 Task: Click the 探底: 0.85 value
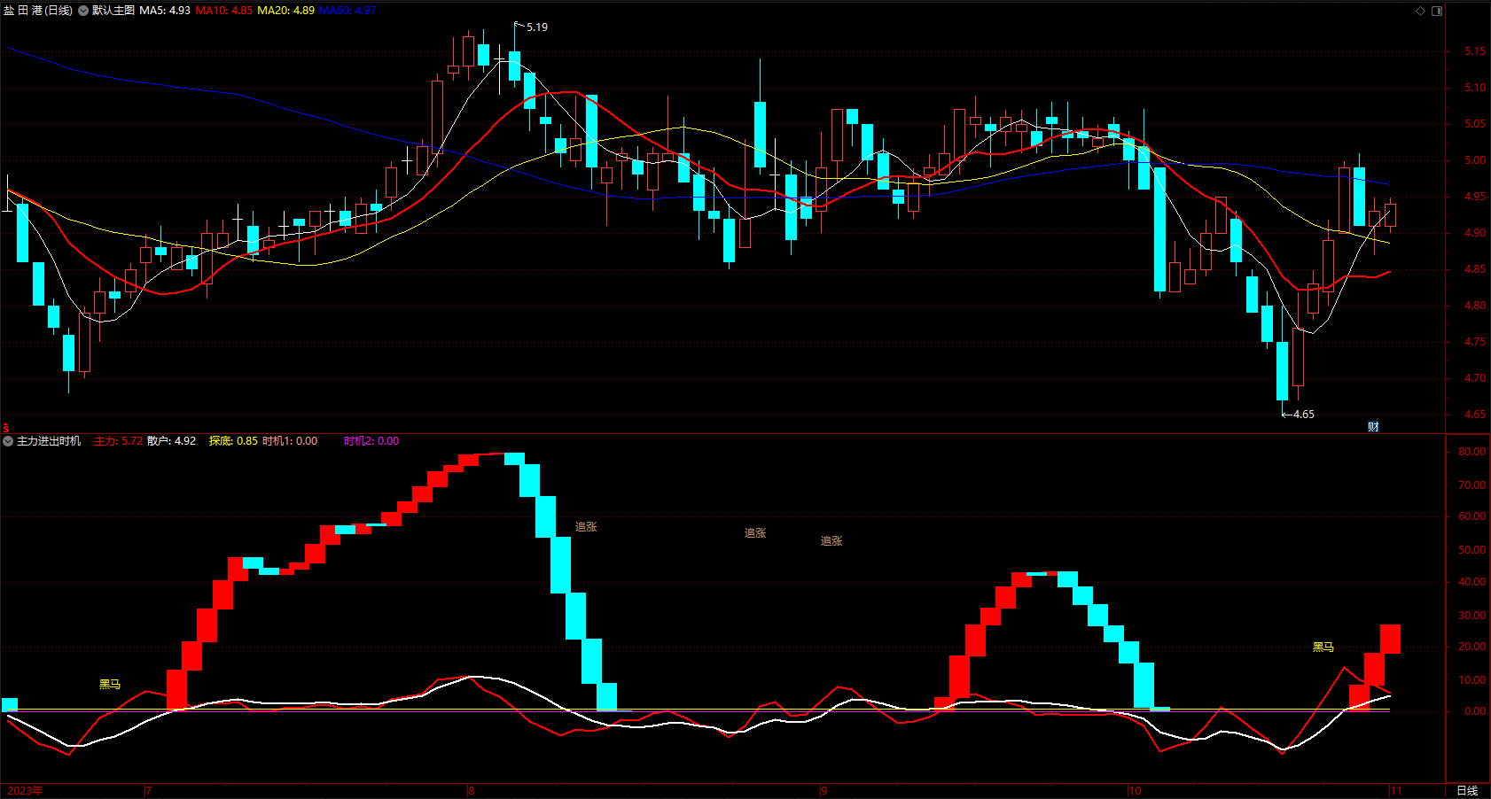pos(234,441)
